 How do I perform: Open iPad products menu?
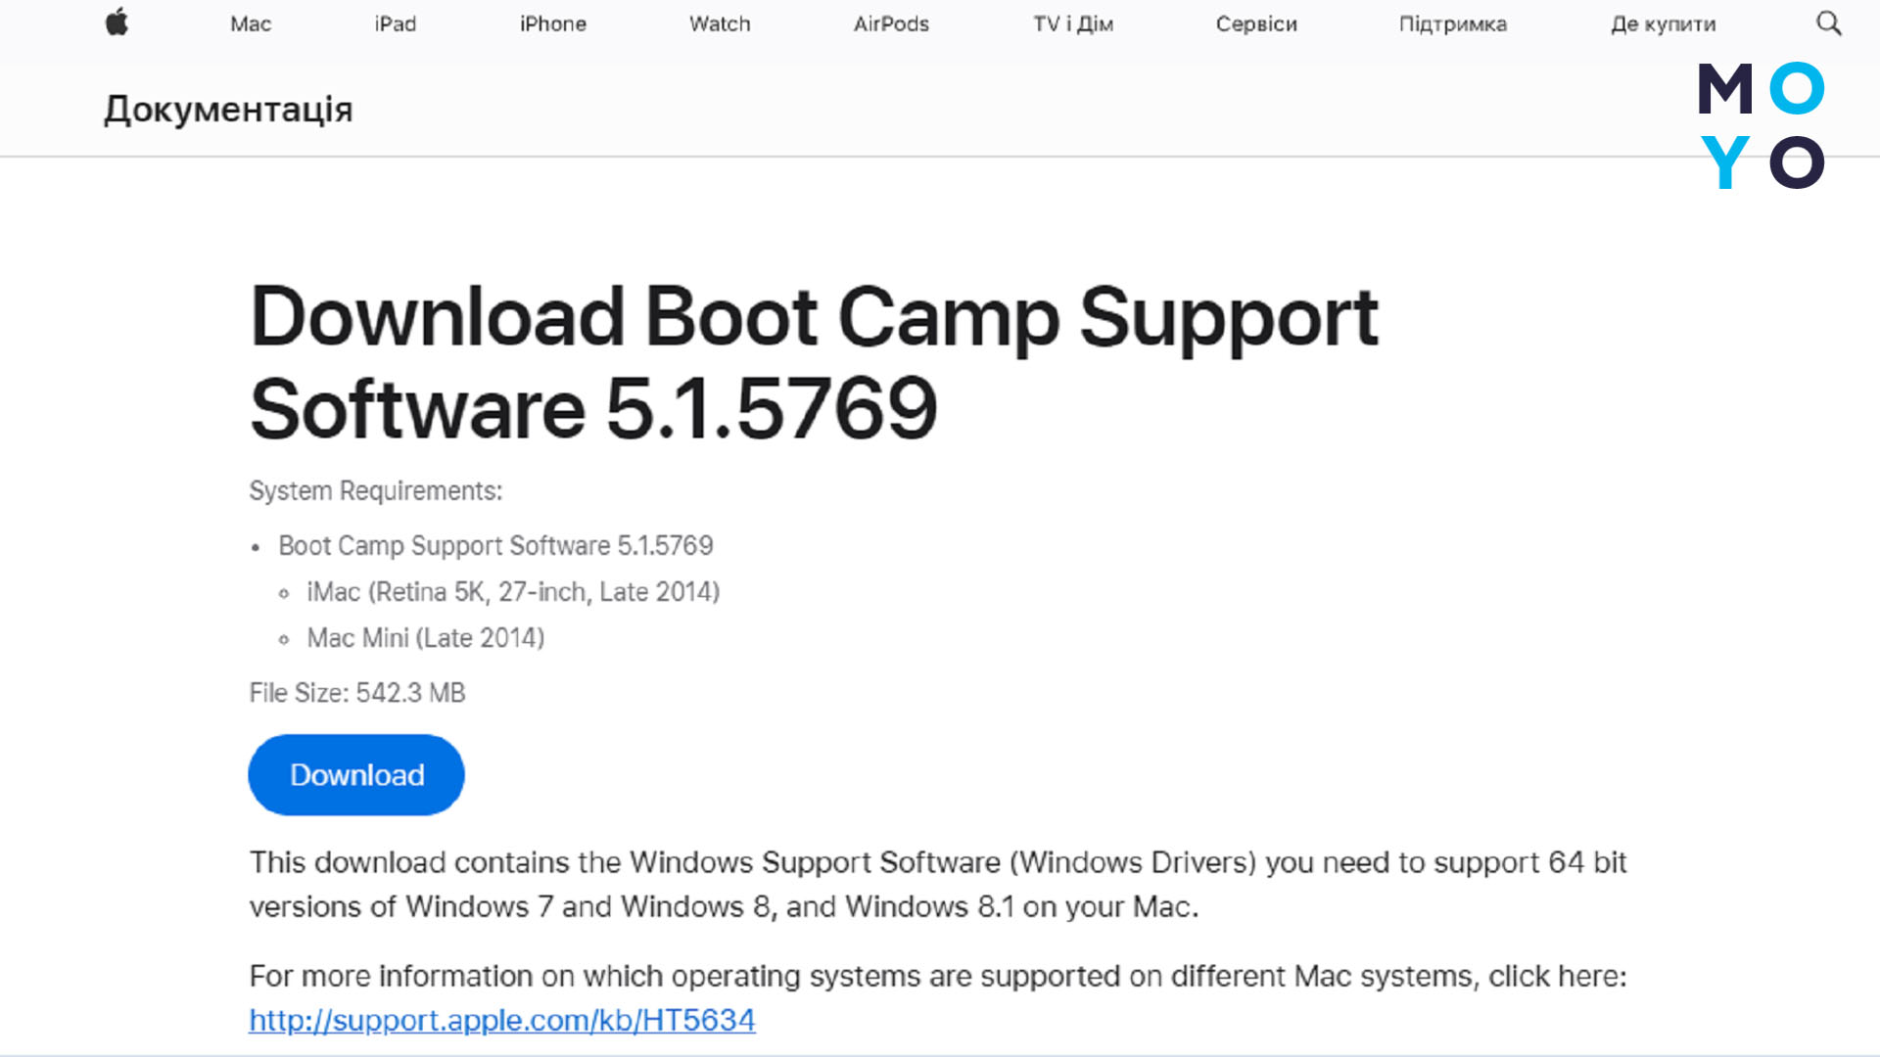click(396, 23)
